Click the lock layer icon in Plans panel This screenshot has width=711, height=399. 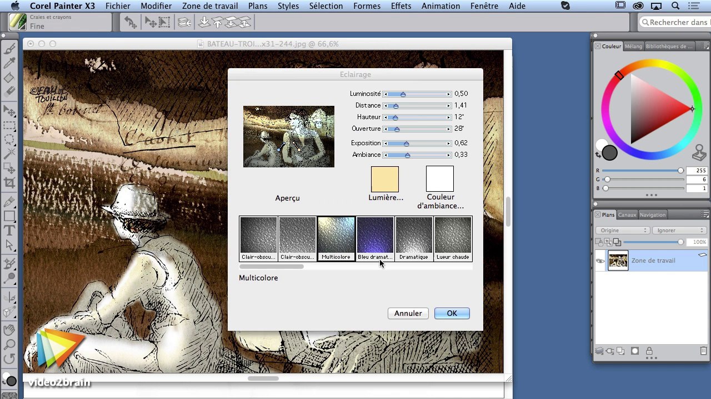click(649, 351)
